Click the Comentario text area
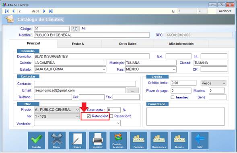 (x=185, y=116)
